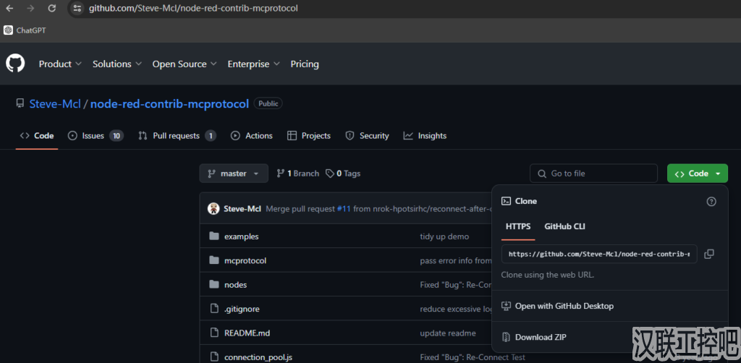This screenshot has width=741, height=363.
Task: View the 1 Branch link
Action: coord(297,174)
